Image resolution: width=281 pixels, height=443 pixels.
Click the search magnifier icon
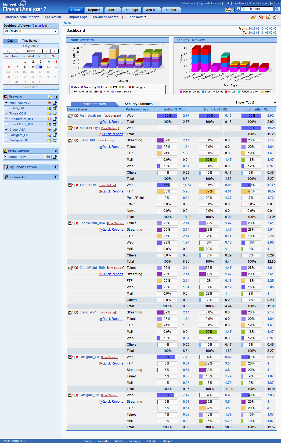tap(277, 9)
